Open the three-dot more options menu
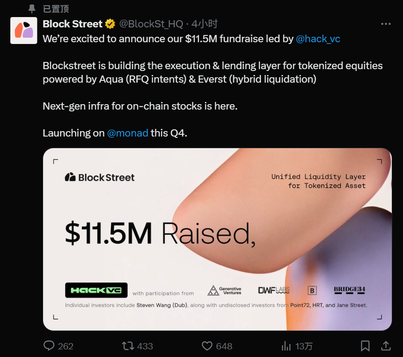This screenshot has height=357, width=403. coord(385,24)
